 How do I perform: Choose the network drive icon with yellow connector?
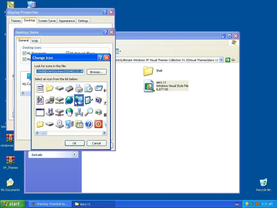[59, 100]
